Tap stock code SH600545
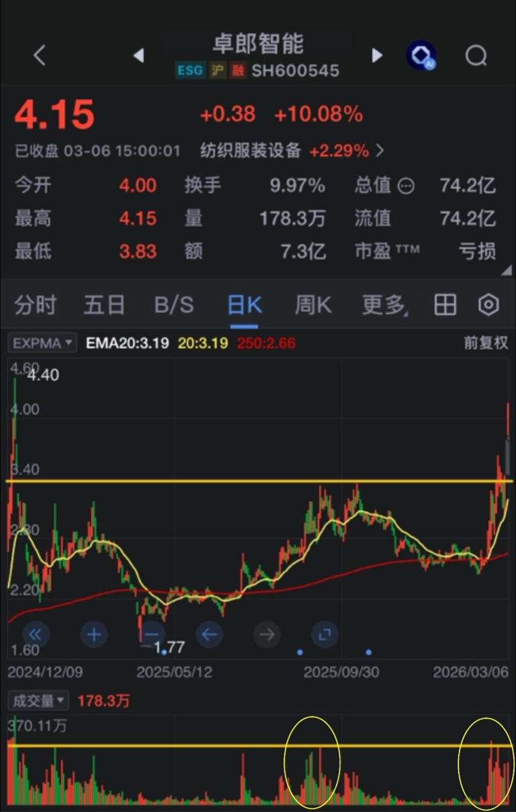Viewport: 516px width, 812px height. [296, 71]
